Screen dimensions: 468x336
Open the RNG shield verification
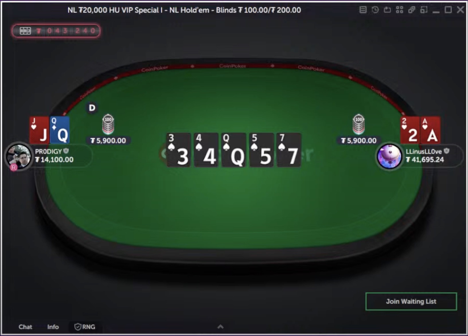click(x=85, y=327)
